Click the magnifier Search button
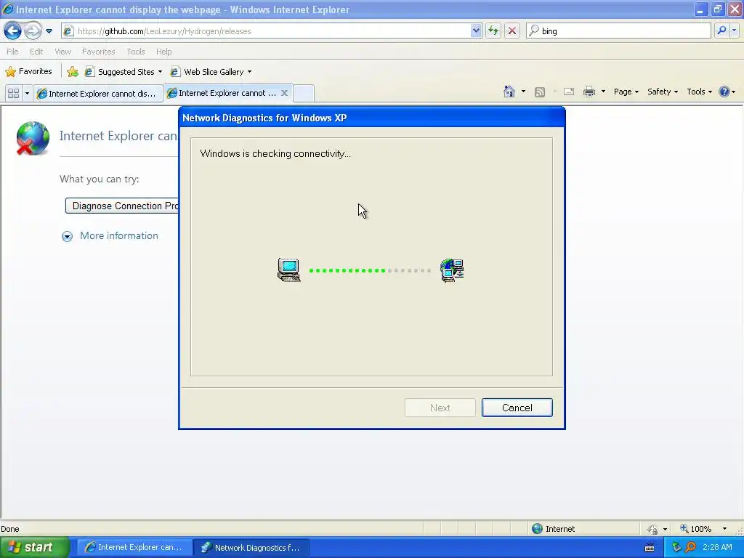This screenshot has width=744, height=558. point(721,31)
